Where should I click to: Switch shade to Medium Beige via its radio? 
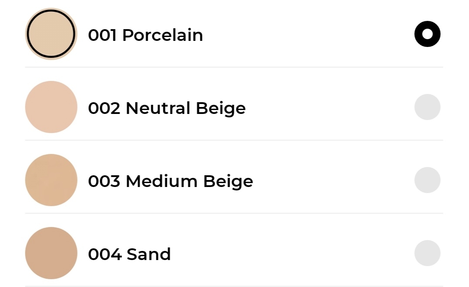(427, 180)
